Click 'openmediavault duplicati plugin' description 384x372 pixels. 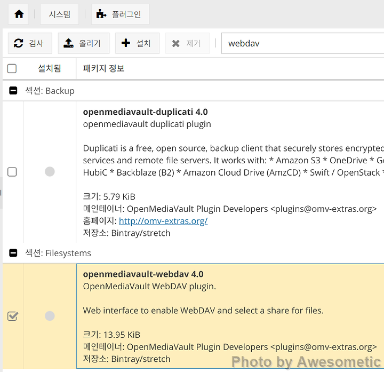click(x=147, y=124)
